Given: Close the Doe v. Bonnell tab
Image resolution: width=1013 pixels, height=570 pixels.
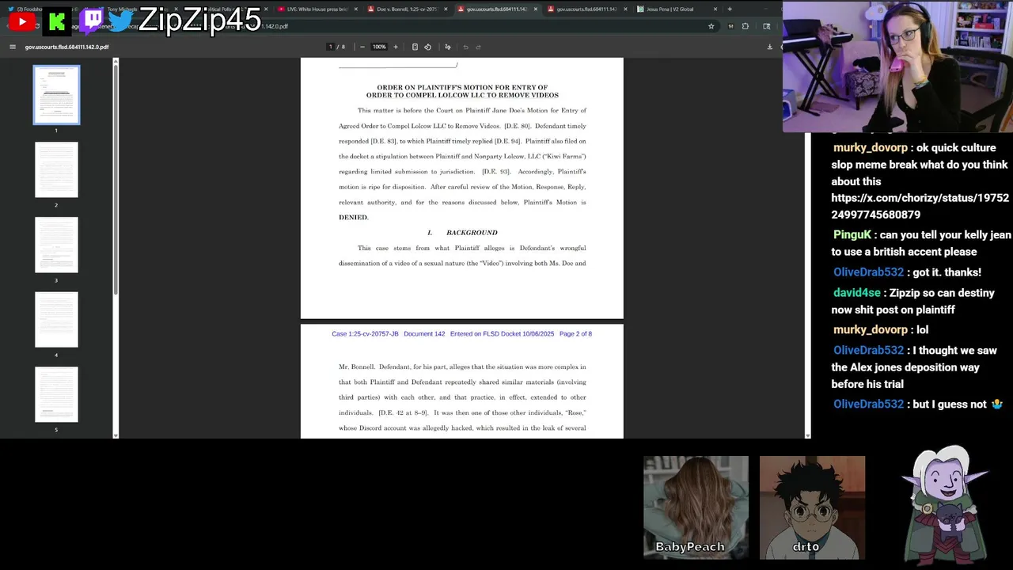Looking at the screenshot, I should (446, 9).
